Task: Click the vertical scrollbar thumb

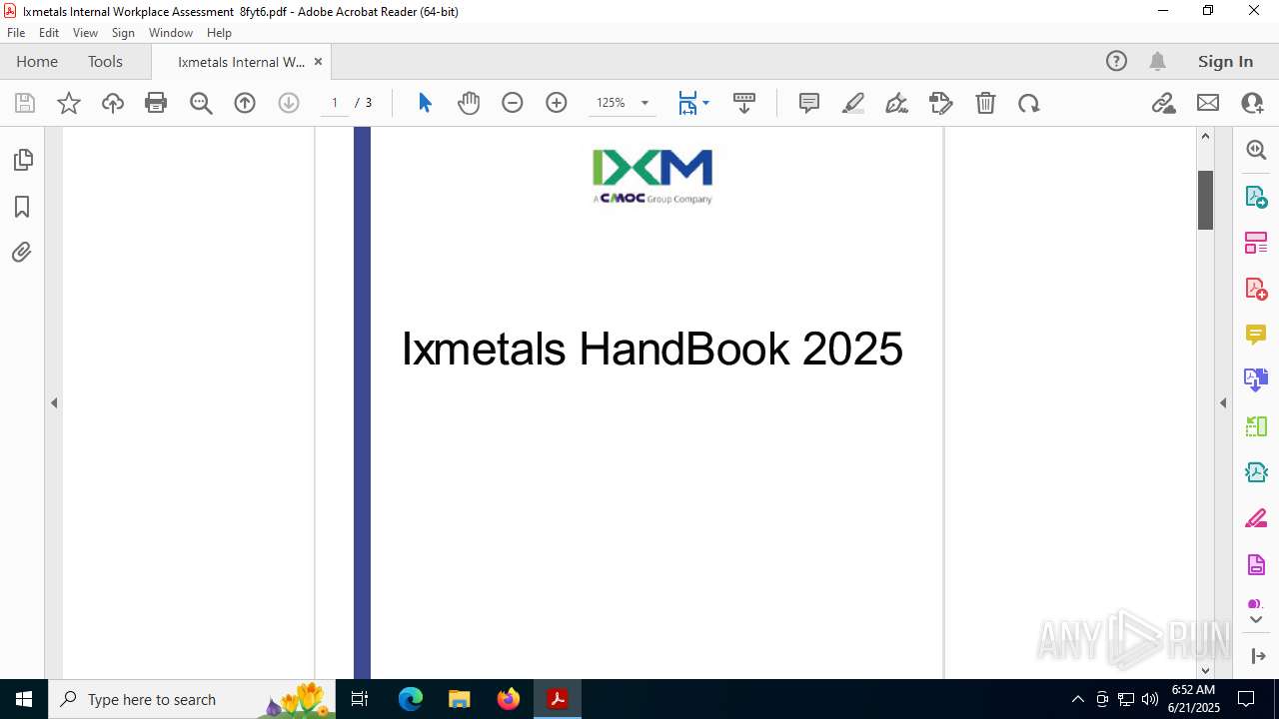Action: click(1205, 200)
